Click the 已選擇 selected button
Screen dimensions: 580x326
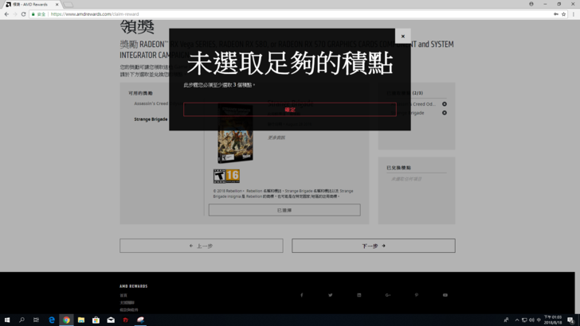pos(284,210)
